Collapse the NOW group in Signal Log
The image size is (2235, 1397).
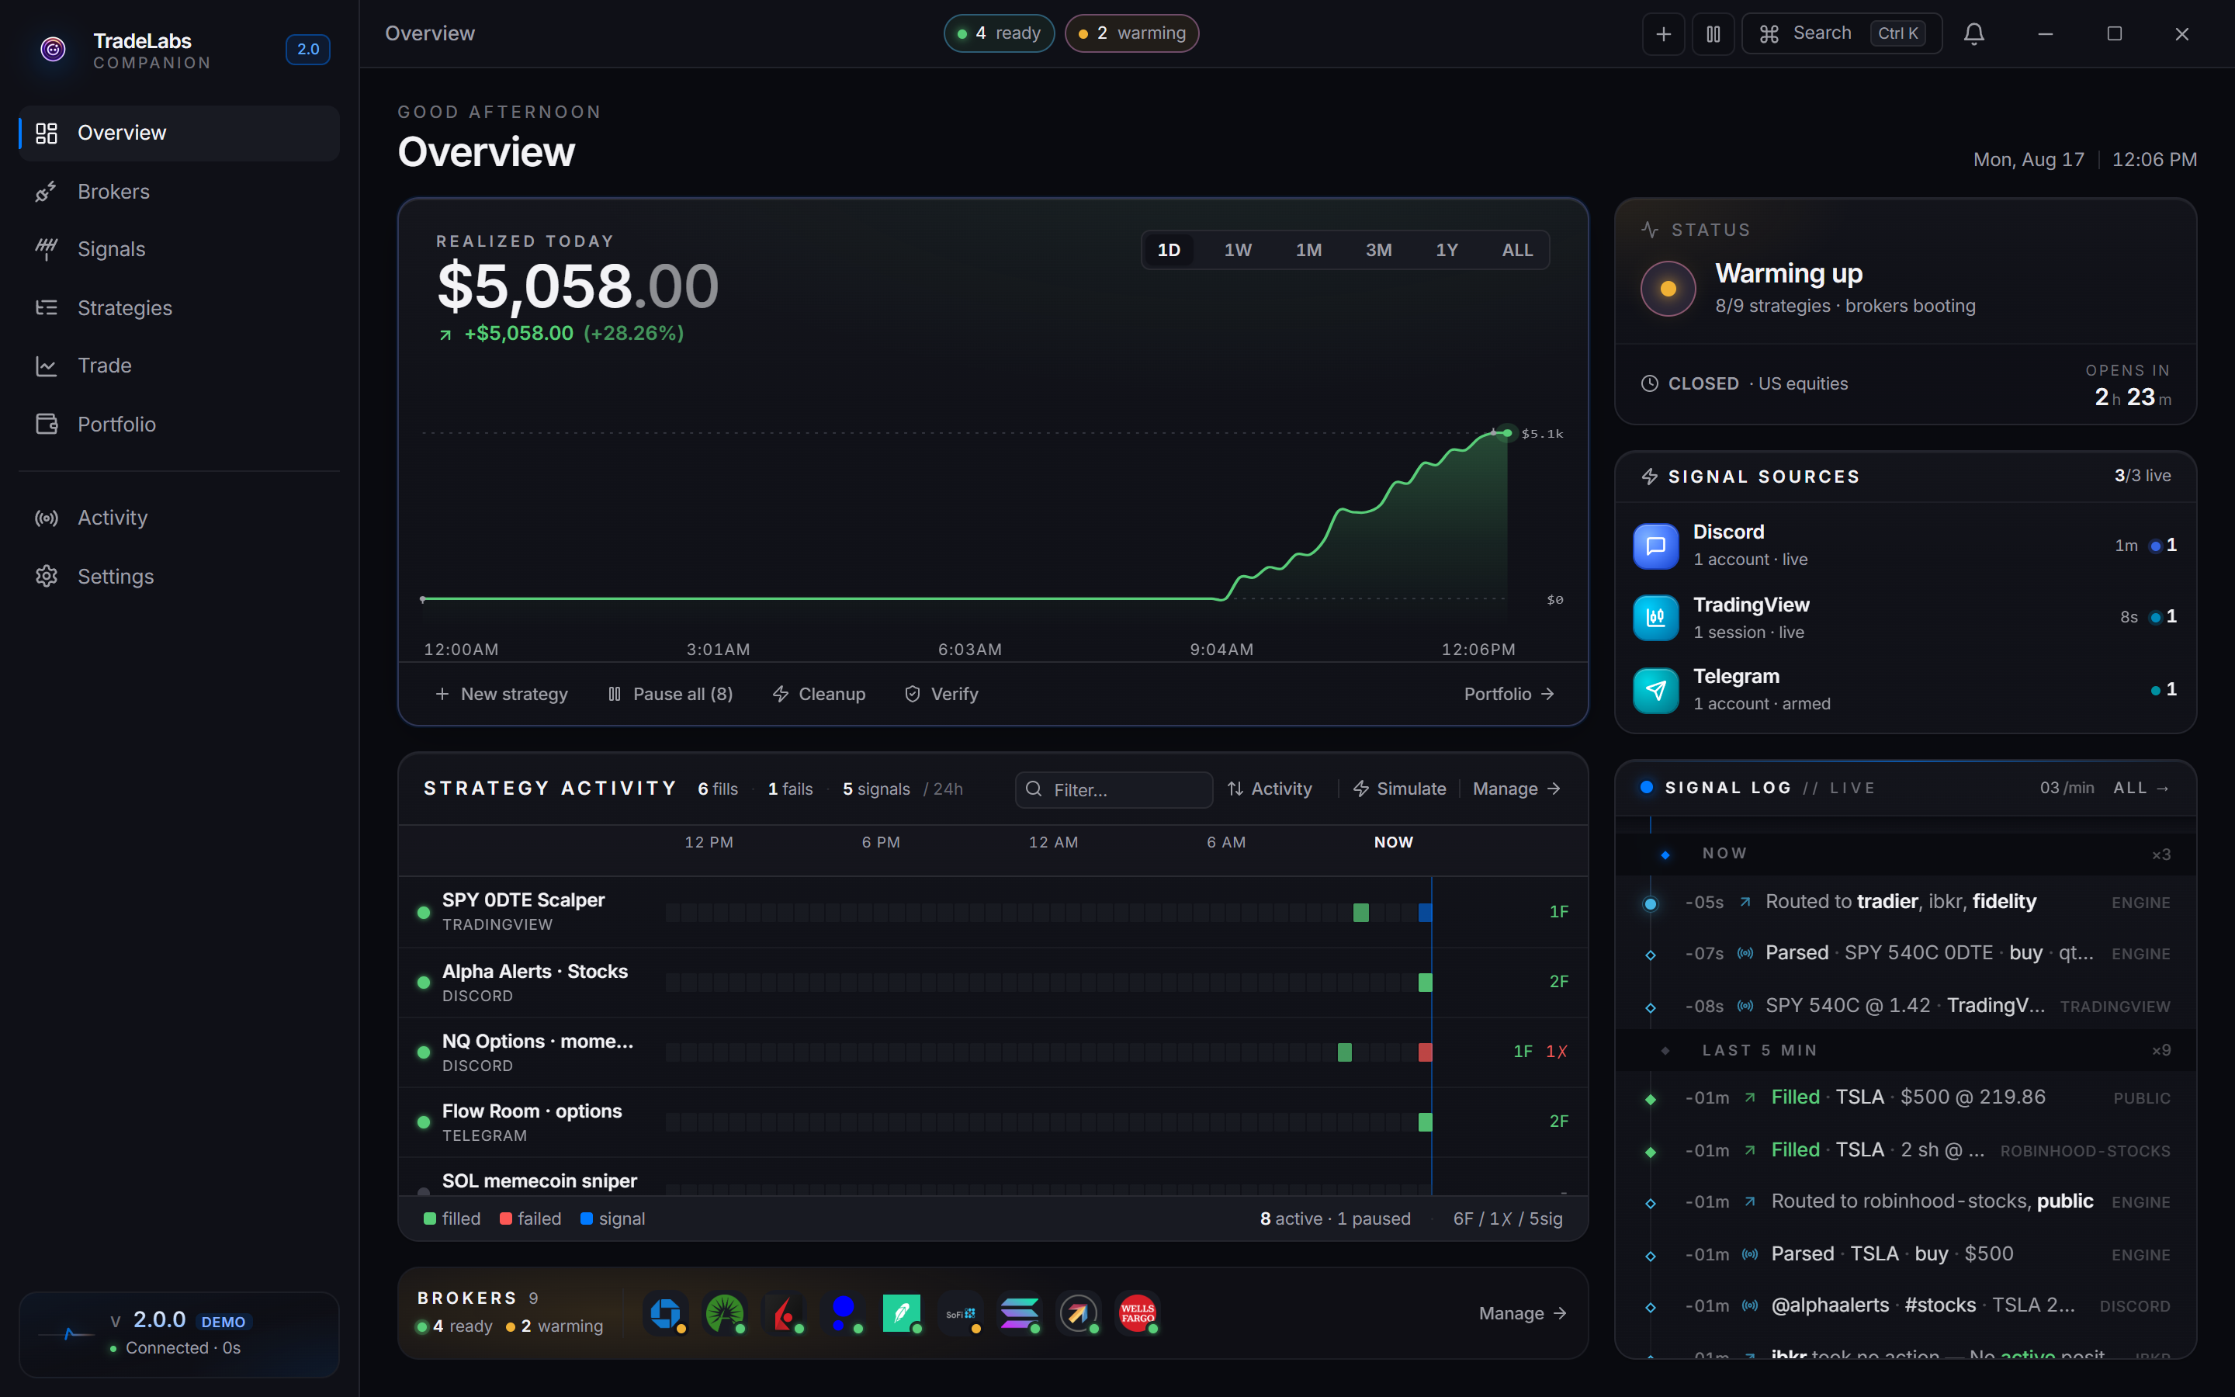click(x=1905, y=854)
